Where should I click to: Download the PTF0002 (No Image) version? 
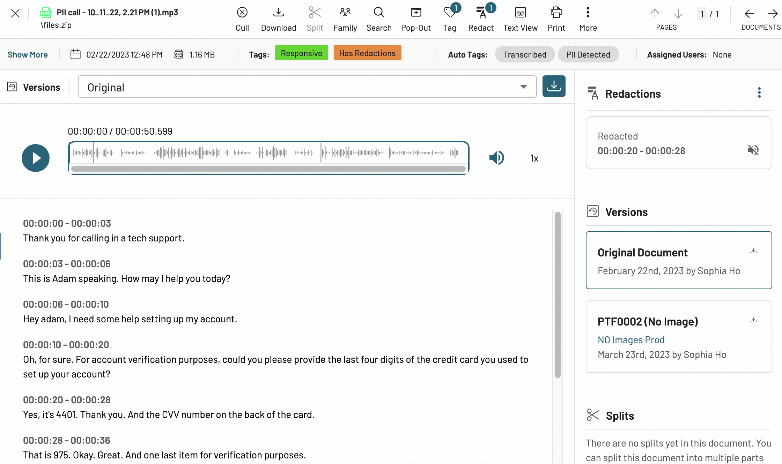[753, 320]
